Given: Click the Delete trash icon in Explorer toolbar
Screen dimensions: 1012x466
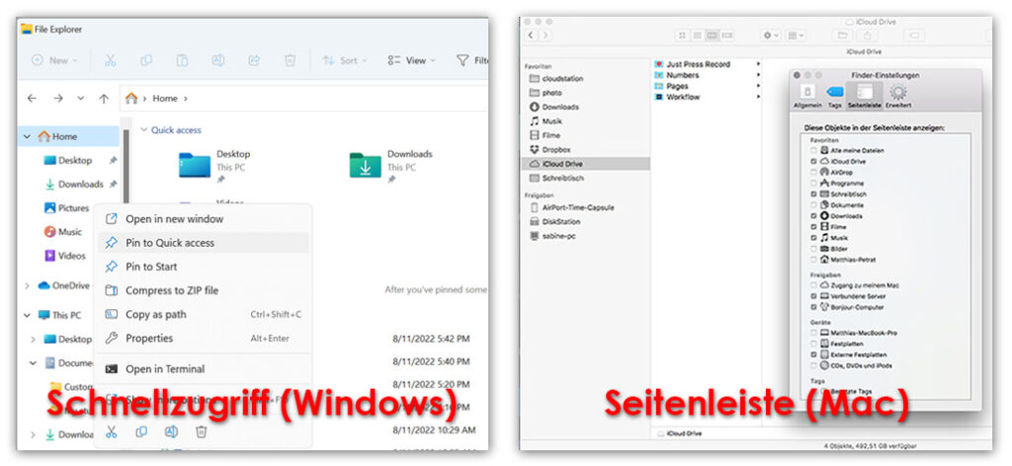Looking at the screenshot, I should click(290, 60).
